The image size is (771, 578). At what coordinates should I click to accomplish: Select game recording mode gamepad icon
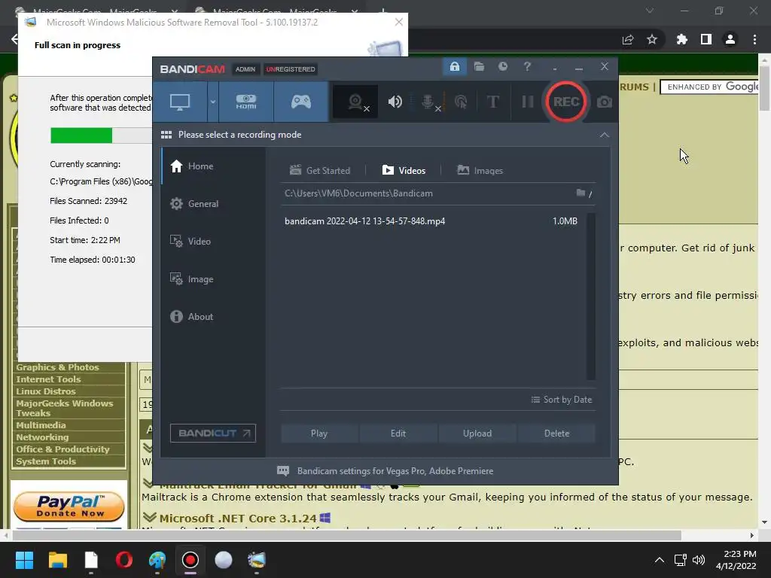pyautogui.click(x=301, y=102)
